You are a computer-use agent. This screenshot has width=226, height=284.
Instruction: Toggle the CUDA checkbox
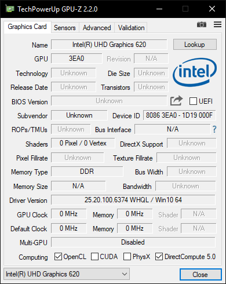click(94, 257)
